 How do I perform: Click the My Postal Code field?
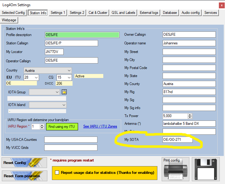[x=189, y=68]
